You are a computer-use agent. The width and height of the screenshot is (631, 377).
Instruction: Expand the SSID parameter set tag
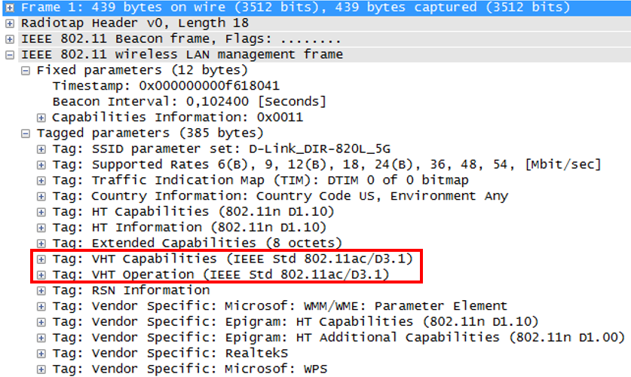(41, 149)
